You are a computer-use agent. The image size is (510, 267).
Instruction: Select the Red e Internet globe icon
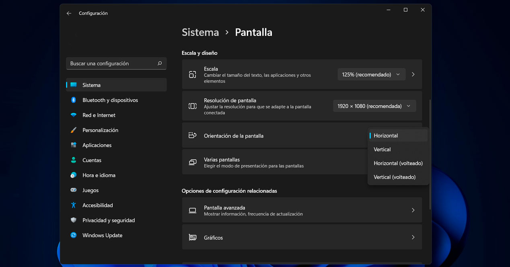point(73,115)
